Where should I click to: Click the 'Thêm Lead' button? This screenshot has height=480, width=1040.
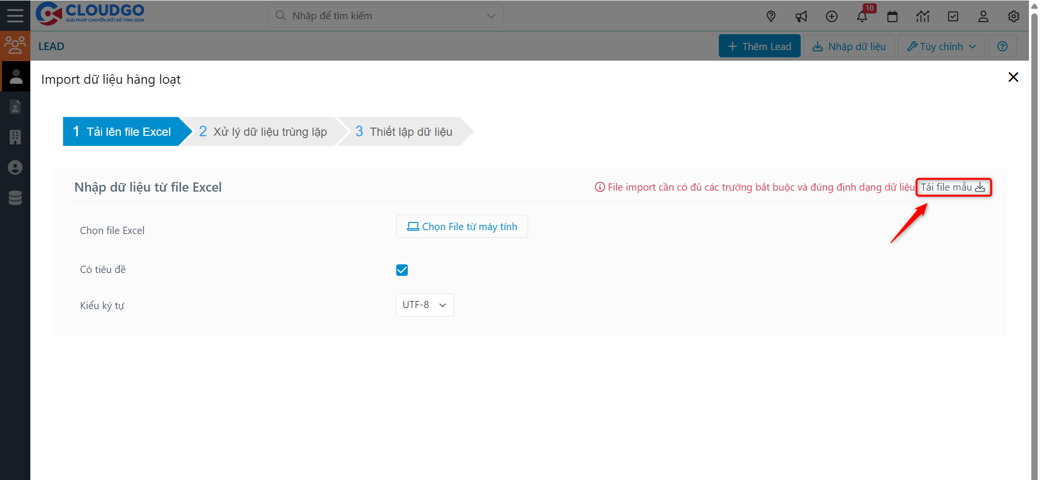coord(759,46)
